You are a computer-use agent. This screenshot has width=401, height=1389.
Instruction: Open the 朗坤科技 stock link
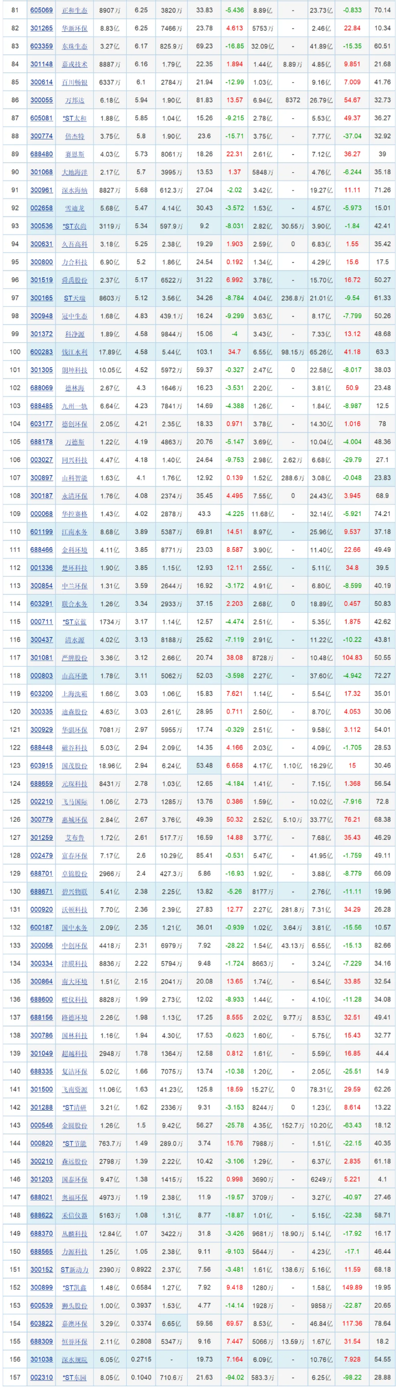click(74, 370)
